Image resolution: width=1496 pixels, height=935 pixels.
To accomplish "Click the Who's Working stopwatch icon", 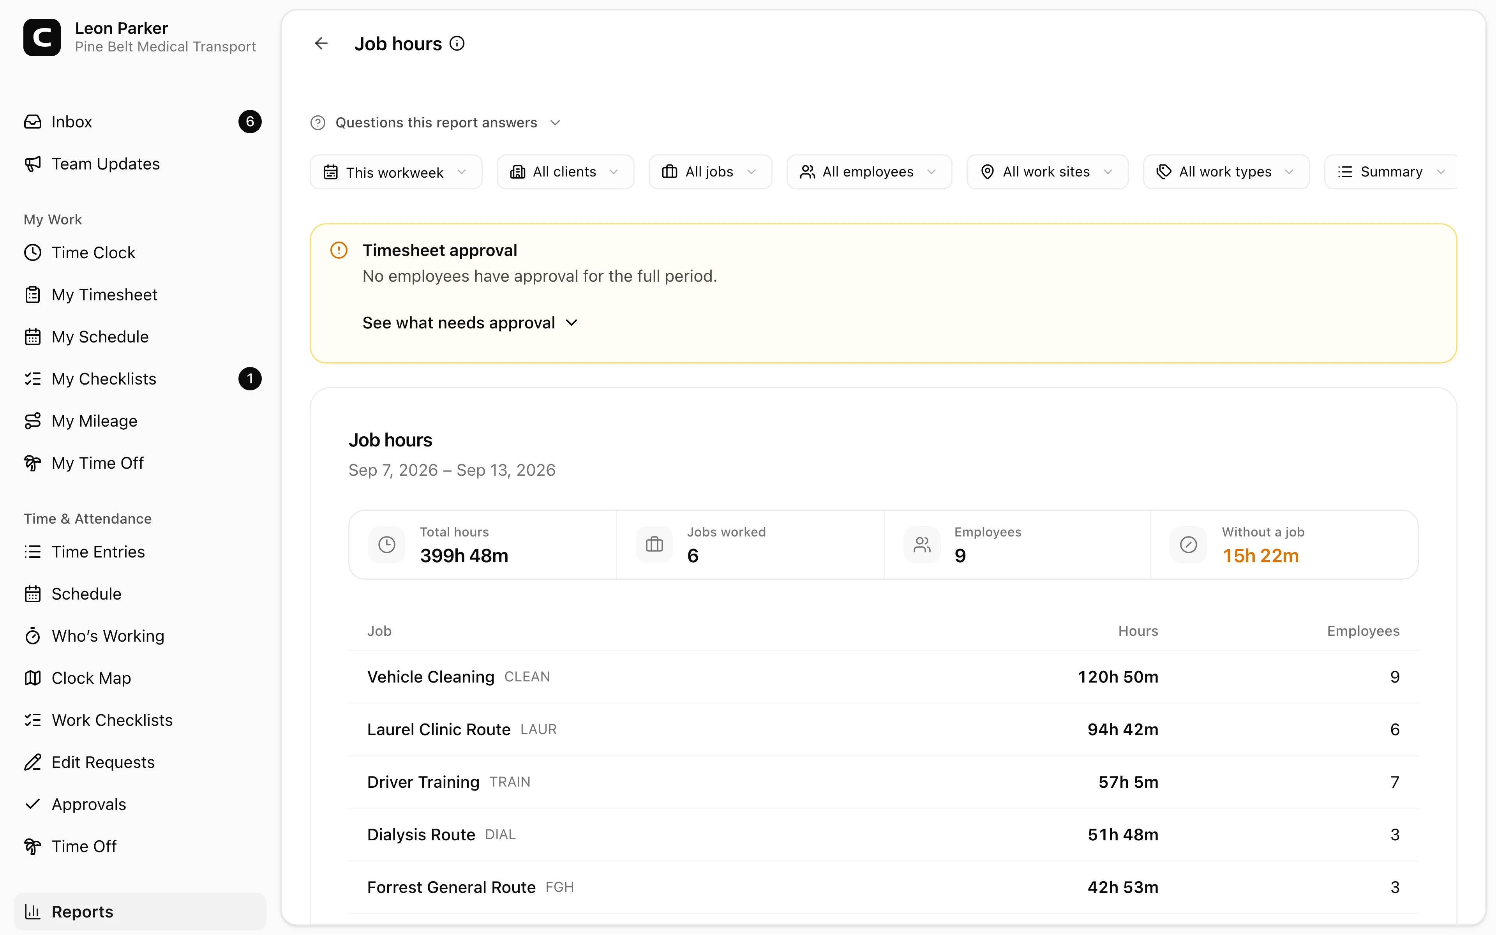I will (x=33, y=636).
